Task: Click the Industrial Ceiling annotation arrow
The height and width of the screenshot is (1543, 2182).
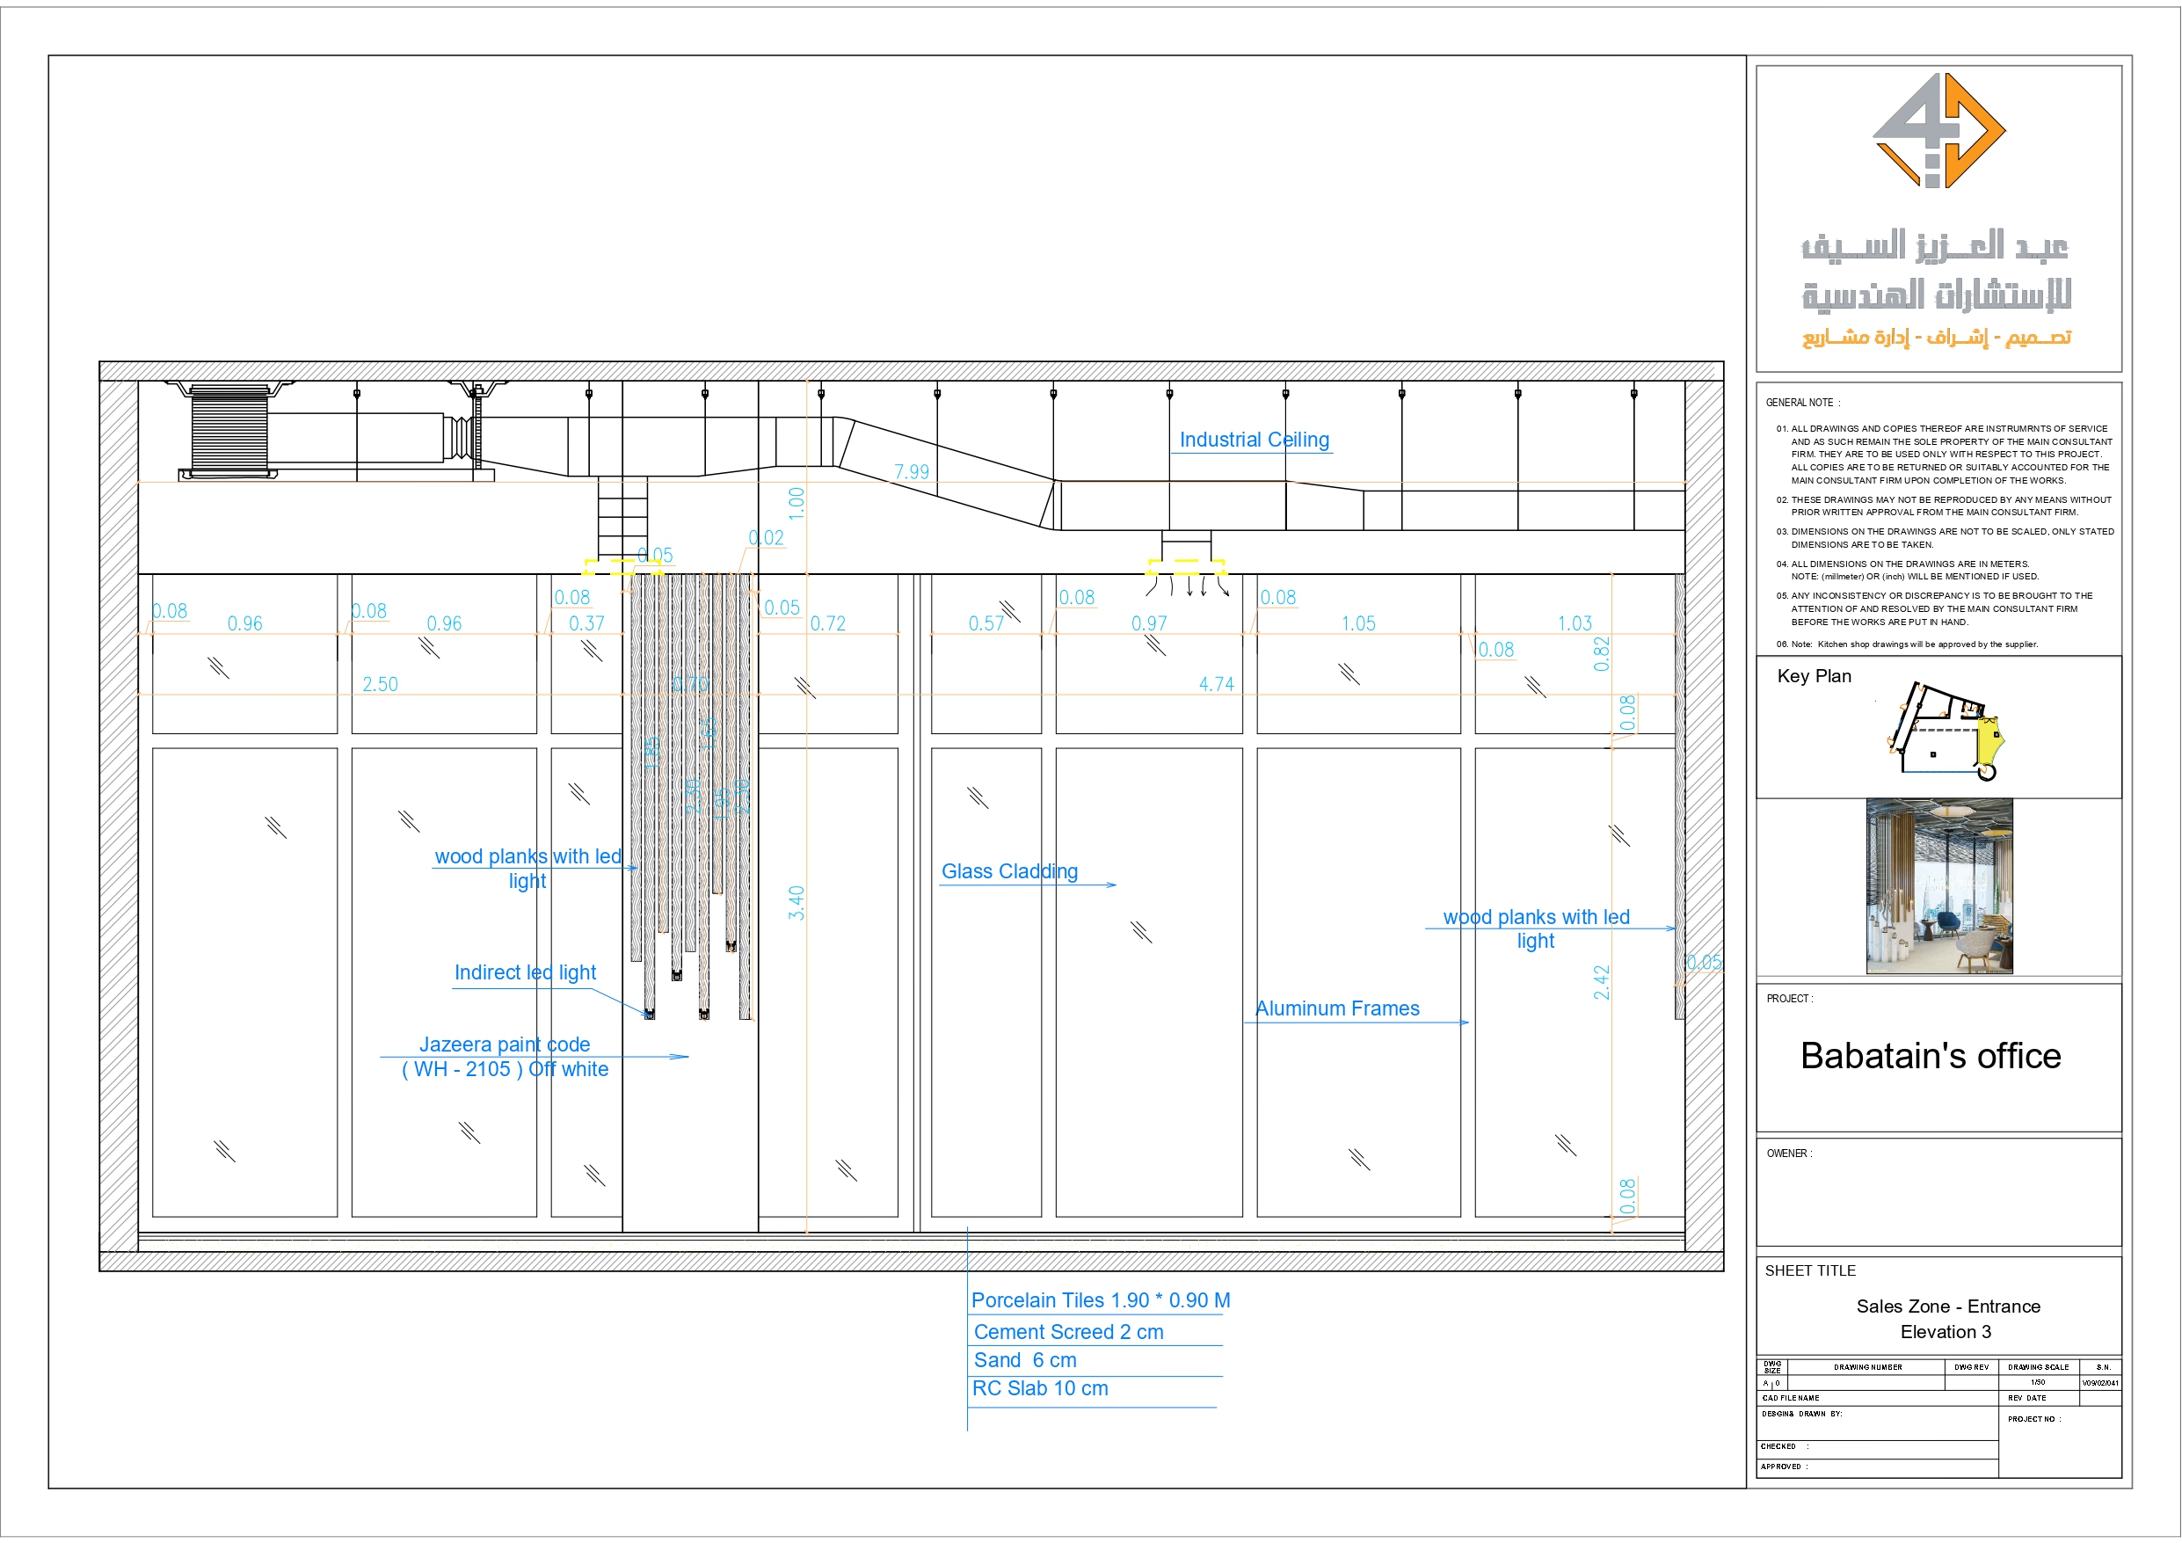Action: click(x=1254, y=440)
